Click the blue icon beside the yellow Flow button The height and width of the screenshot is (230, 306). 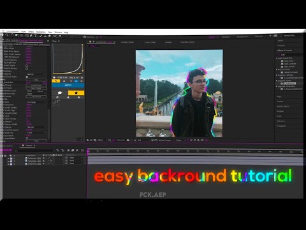[76, 81]
